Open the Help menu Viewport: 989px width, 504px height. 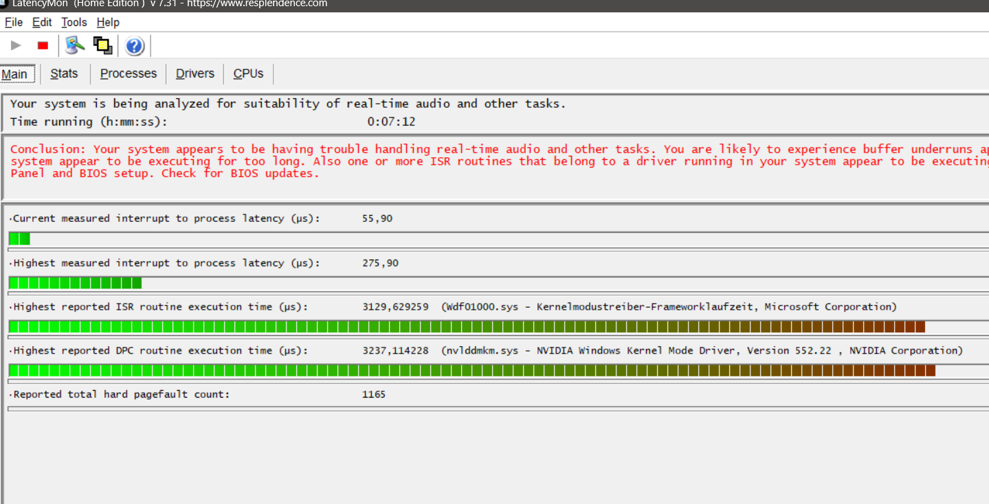108,23
